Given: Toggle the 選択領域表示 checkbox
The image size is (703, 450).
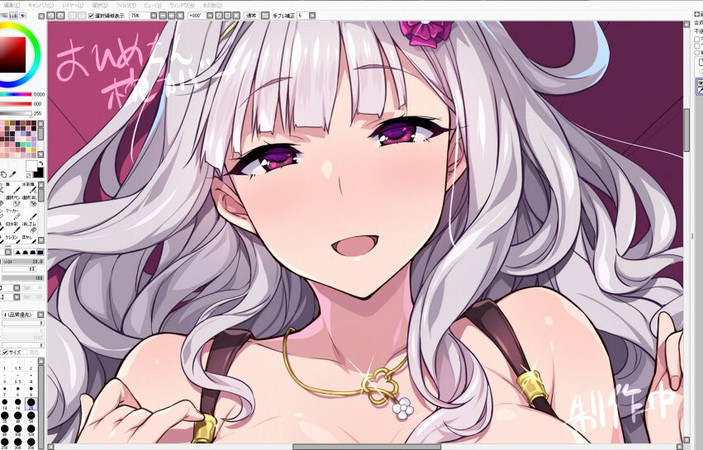Looking at the screenshot, I should coord(91,16).
